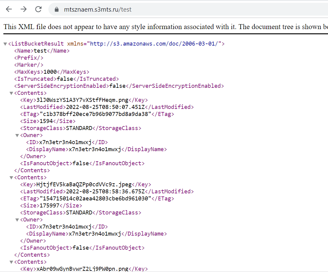328x272 pixels.
Task: Click key xAbr09wGynBvwrZ2Lj9PW0pn.png
Action: click(82, 269)
